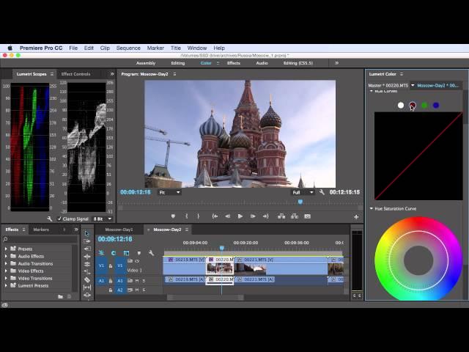Select the green channel curve swatch

click(x=424, y=105)
